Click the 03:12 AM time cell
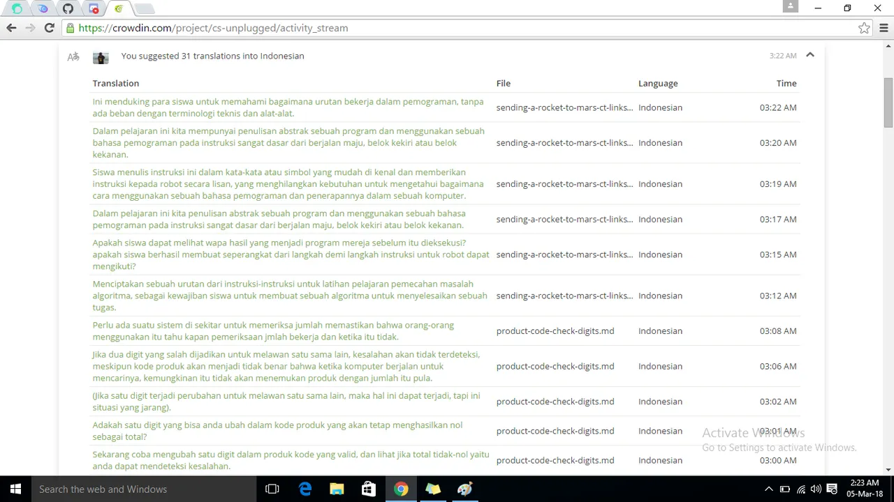Image resolution: width=894 pixels, height=502 pixels. coord(778,296)
